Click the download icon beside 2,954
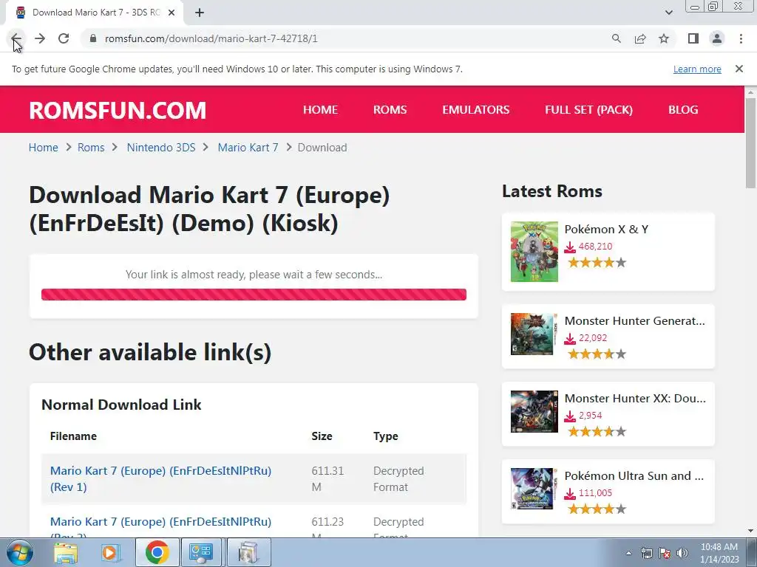The image size is (757, 567). (570, 416)
